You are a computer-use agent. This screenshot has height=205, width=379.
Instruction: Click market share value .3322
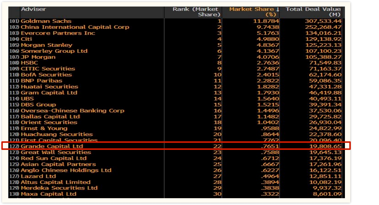pos(270,194)
